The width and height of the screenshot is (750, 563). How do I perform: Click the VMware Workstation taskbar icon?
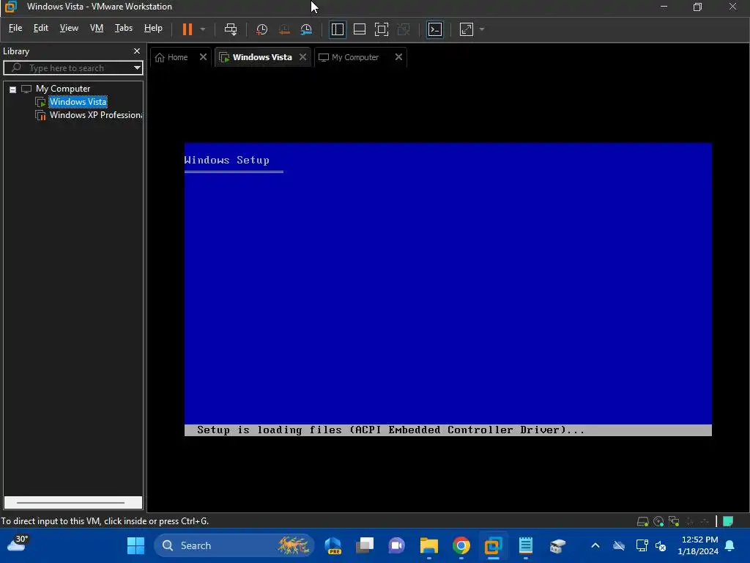493,545
